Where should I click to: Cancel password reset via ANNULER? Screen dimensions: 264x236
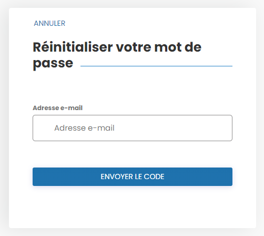[x=49, y=23]
